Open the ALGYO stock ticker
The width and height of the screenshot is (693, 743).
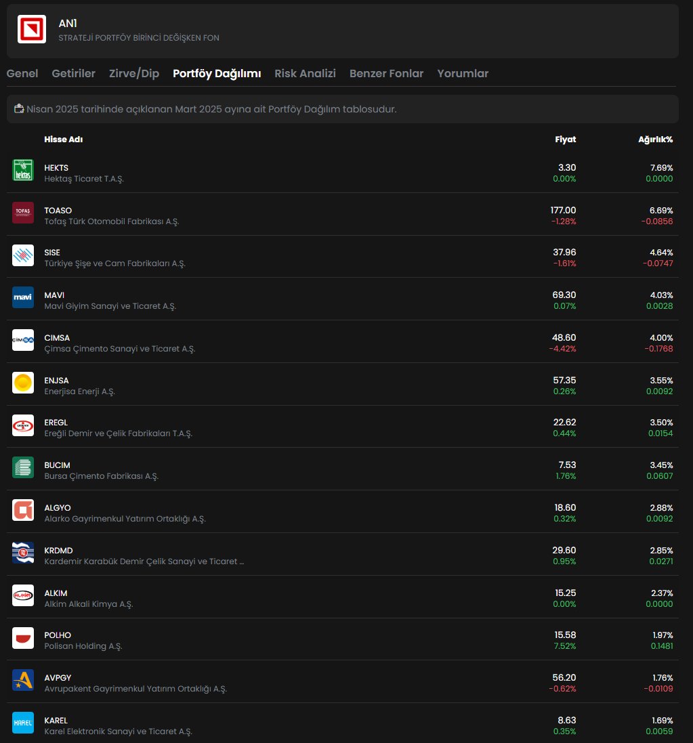(x=58, y=507)
